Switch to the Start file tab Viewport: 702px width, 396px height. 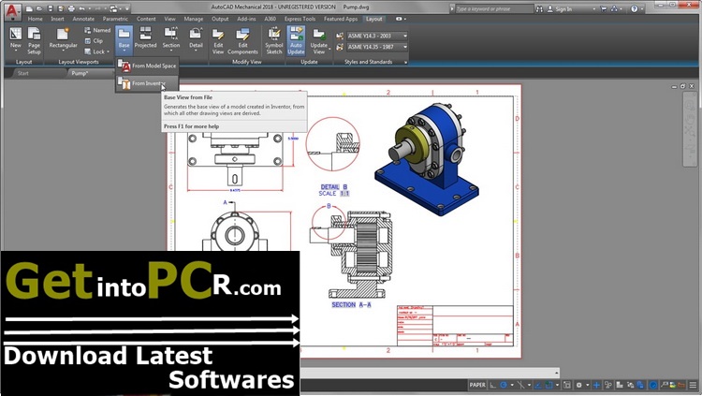pos(22,73)
